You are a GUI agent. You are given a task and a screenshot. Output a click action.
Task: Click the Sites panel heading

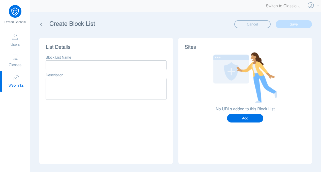[x=190, y=47]
